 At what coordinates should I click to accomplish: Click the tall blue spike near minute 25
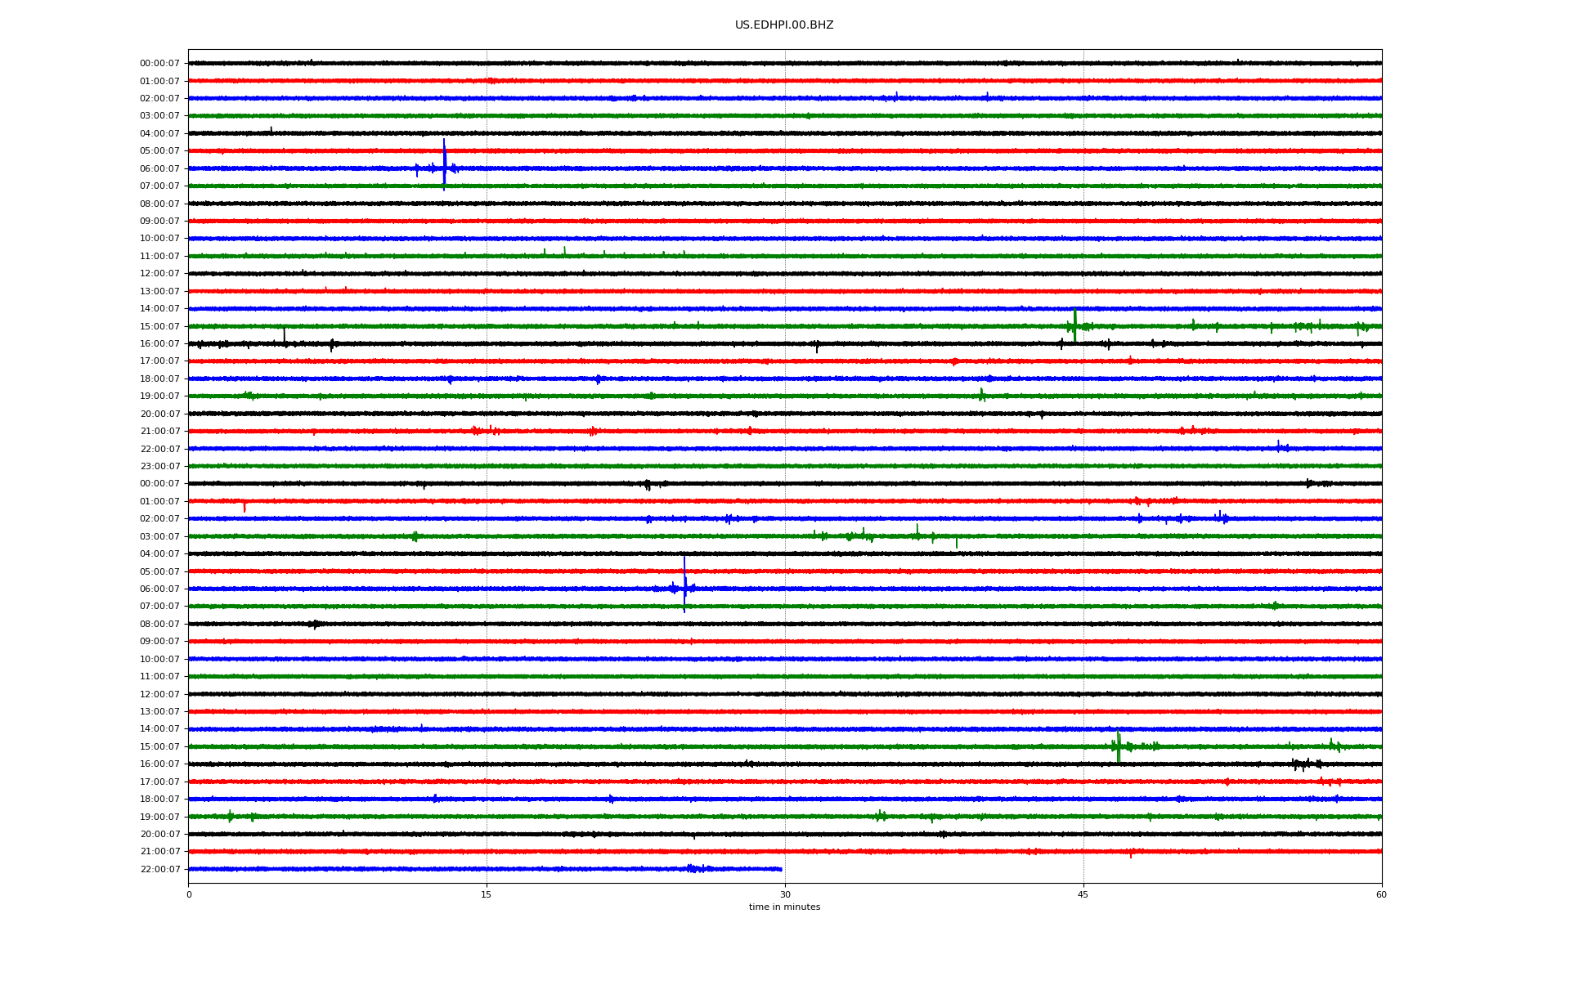(x=684, y=582)
